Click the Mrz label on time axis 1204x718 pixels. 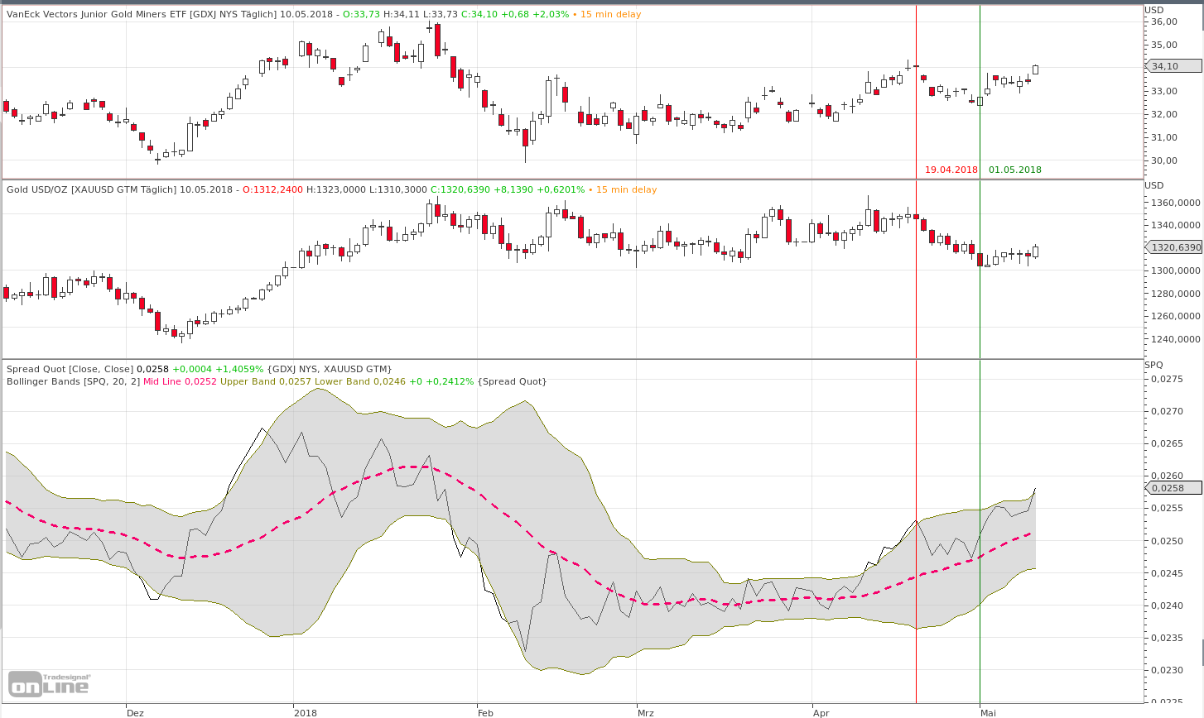coord(645,712)
